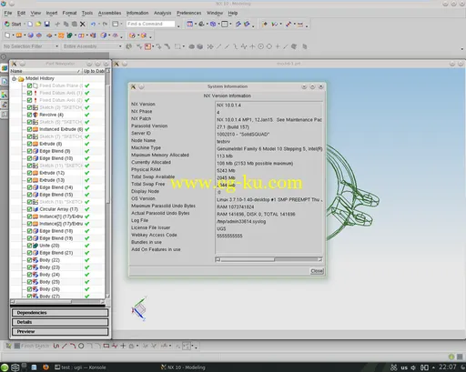
Task: Click the Start application button
Action: click(13, 24)
